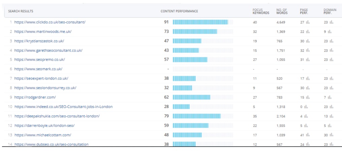This screenshot has height=157, width=342.
Task: Sort by Page Perf. column header
Action: (304, 11)
